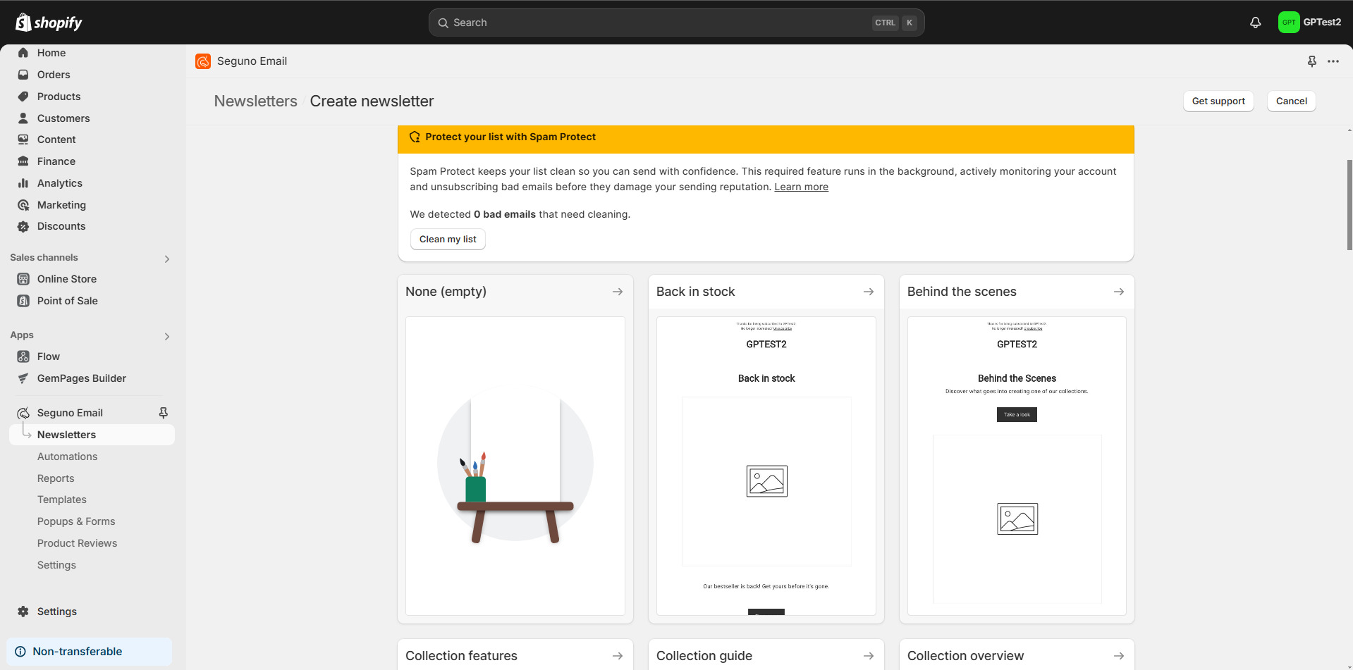Open the three-dot more actions menu
1353x670 pixels.
pyautogui.click(x=1333, y=61)
